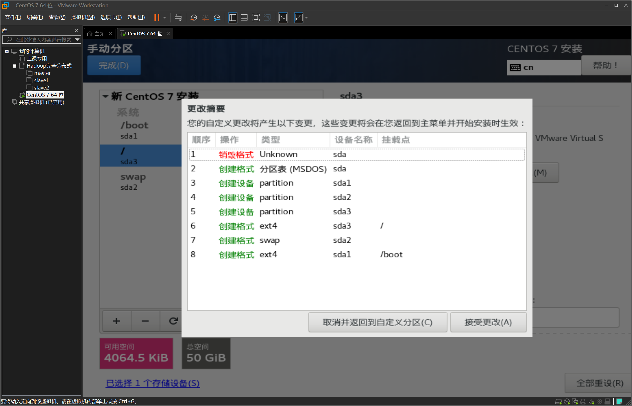The image size is (632, 406).
Task: Click the 帮助！ help button
Action: (x=606, y=65)
